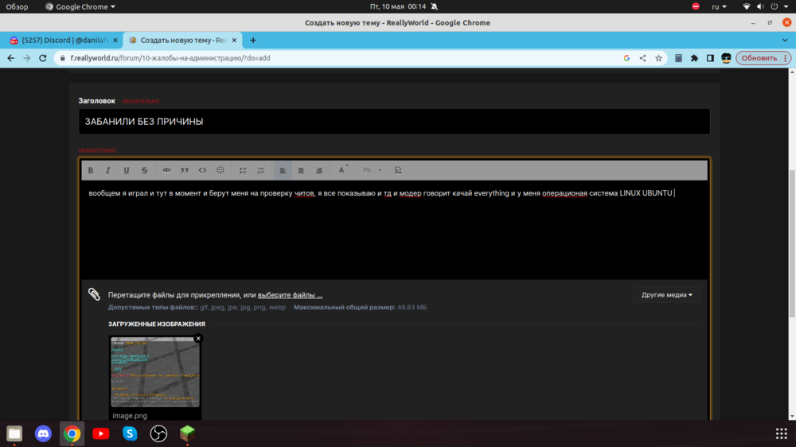The image size is (796, 447).
Task: Launch Skype from the dock
Action: pos(130,433)
